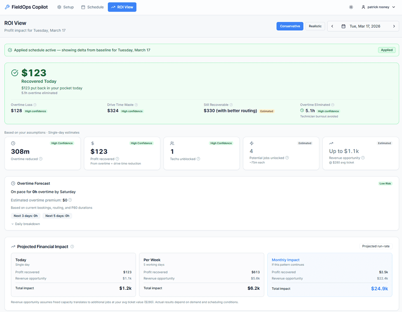Toggle the theme sun icon
This screenshot has height=312, width=402.
pos(351,7)
